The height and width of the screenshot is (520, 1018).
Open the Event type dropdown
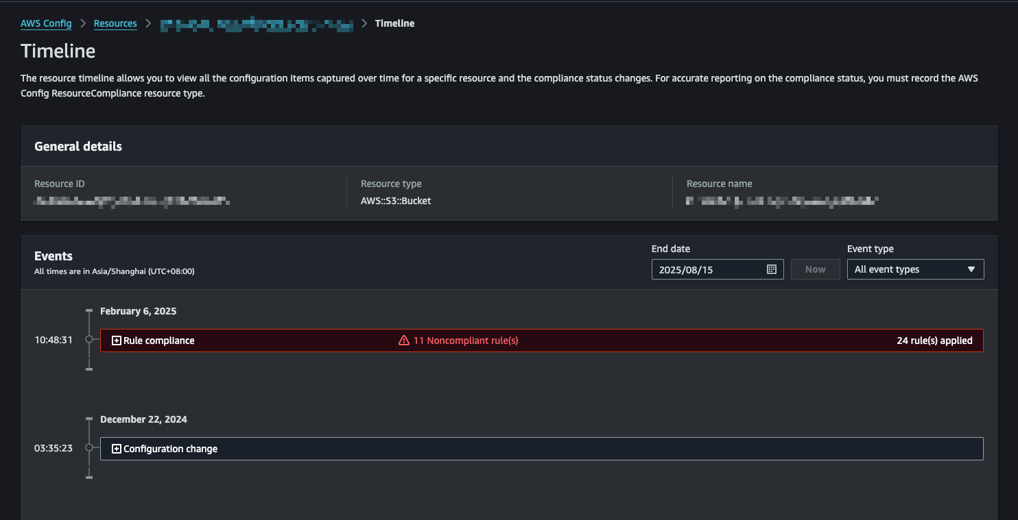915,269
